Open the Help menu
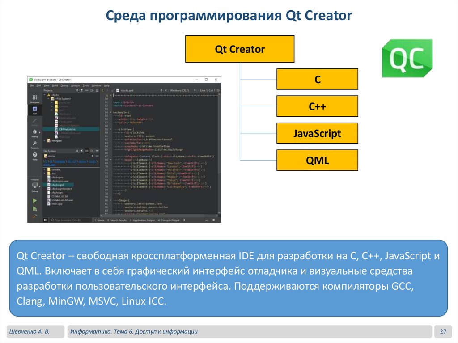 (x=106, y=85)
